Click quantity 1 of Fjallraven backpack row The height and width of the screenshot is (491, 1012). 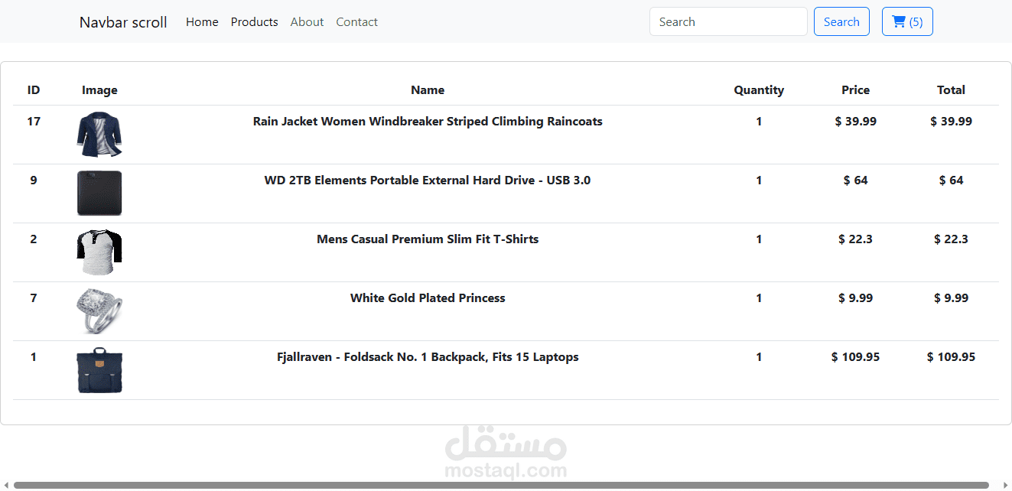759,357
